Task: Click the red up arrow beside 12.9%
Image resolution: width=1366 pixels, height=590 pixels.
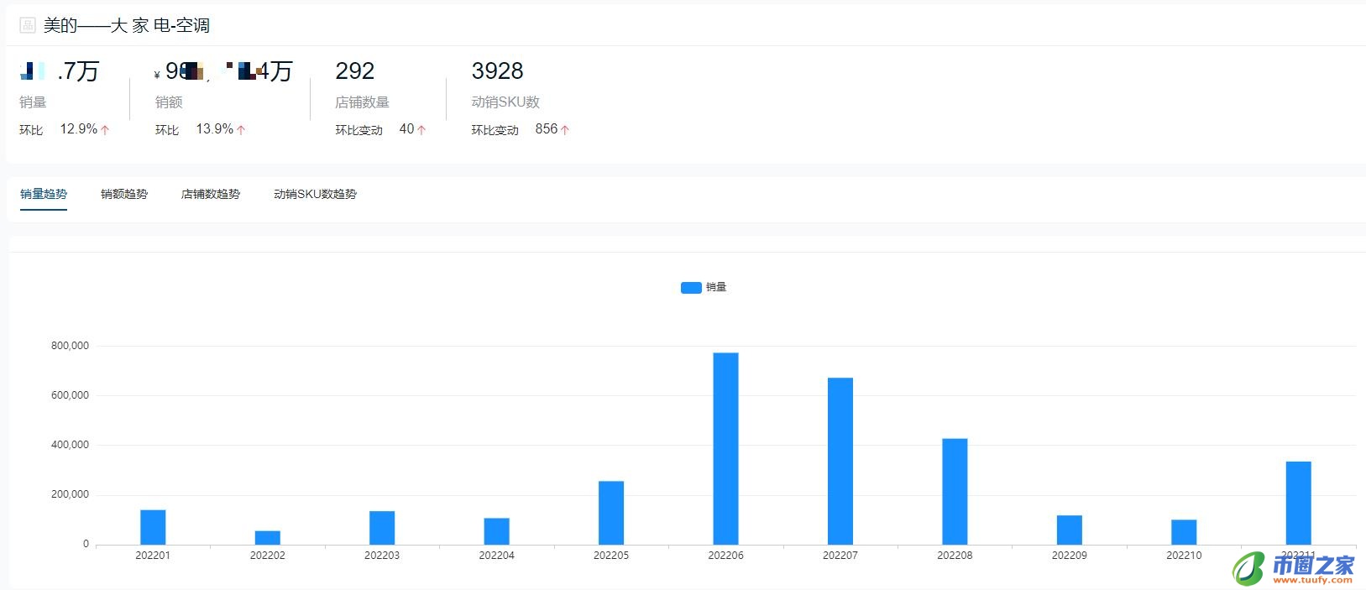Action: click(x=105, y=130)
